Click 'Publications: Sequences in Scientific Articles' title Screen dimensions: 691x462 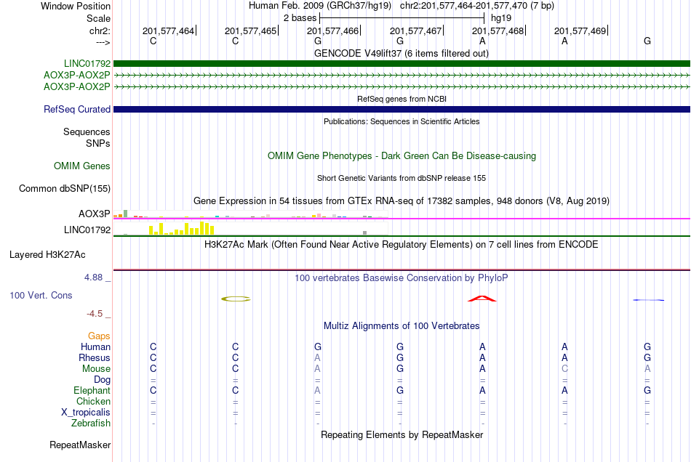click(x=402, y=121)
